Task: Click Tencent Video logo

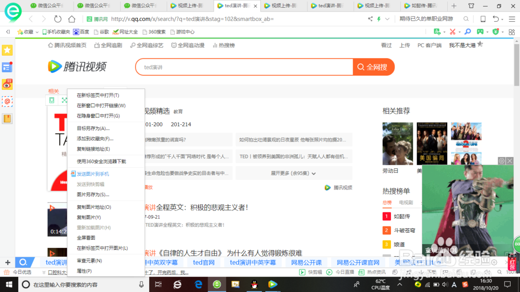Action: (77, 67)
